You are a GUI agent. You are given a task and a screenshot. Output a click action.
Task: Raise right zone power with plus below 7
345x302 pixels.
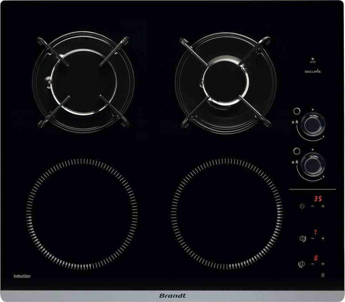tap(323, 238)
